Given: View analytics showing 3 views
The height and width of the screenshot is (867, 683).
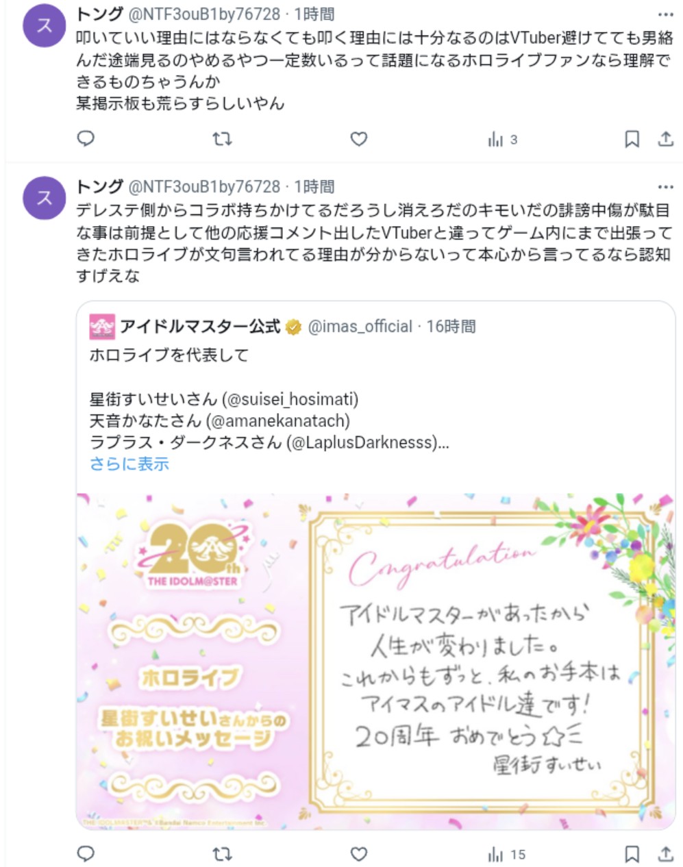Looking at the screenshot, I should pyautogui.click(x=502, y=140).
